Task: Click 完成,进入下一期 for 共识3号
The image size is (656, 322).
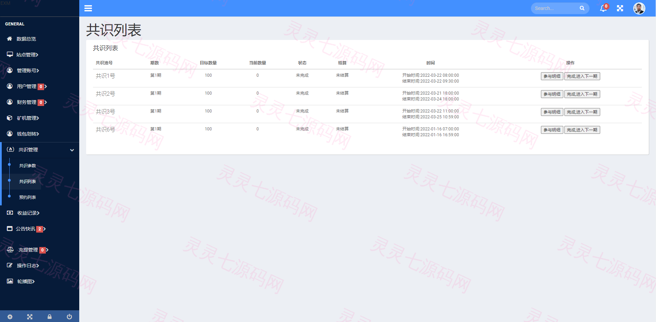Action: [582, 112]
